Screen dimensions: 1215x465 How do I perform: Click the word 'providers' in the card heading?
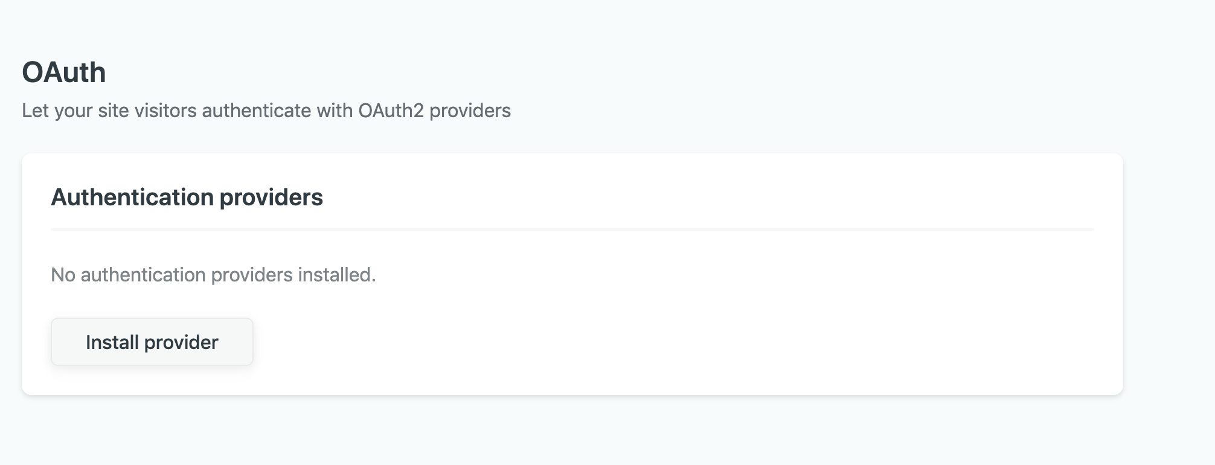coord(271,197)
